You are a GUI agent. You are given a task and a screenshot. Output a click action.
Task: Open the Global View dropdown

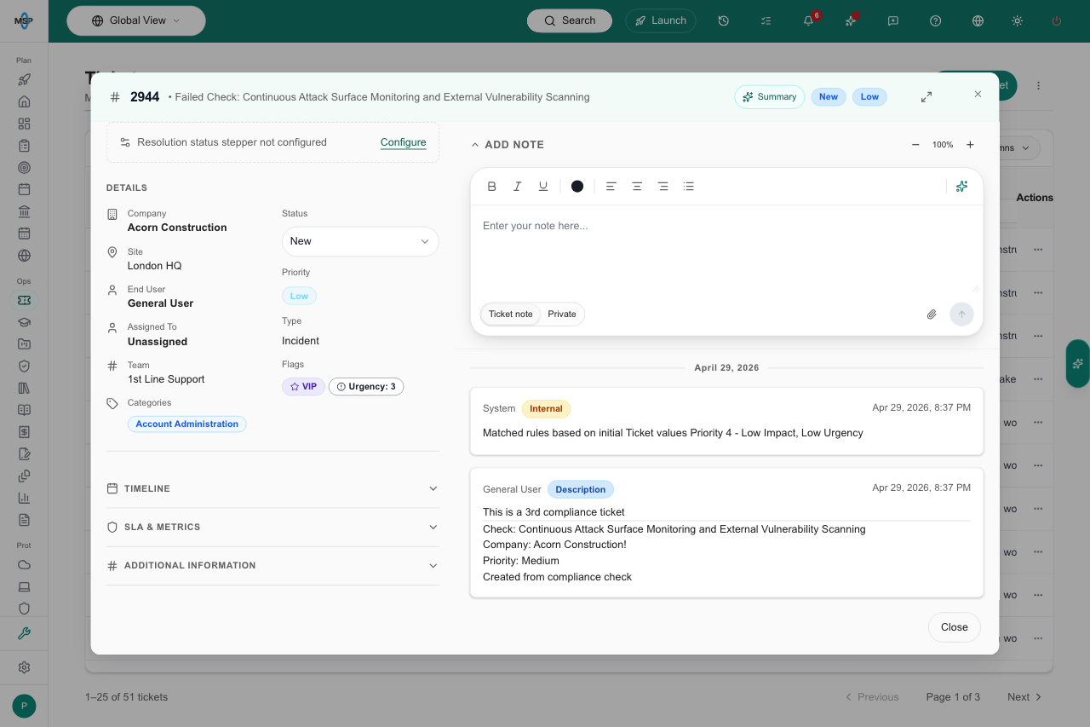(136, 20)
